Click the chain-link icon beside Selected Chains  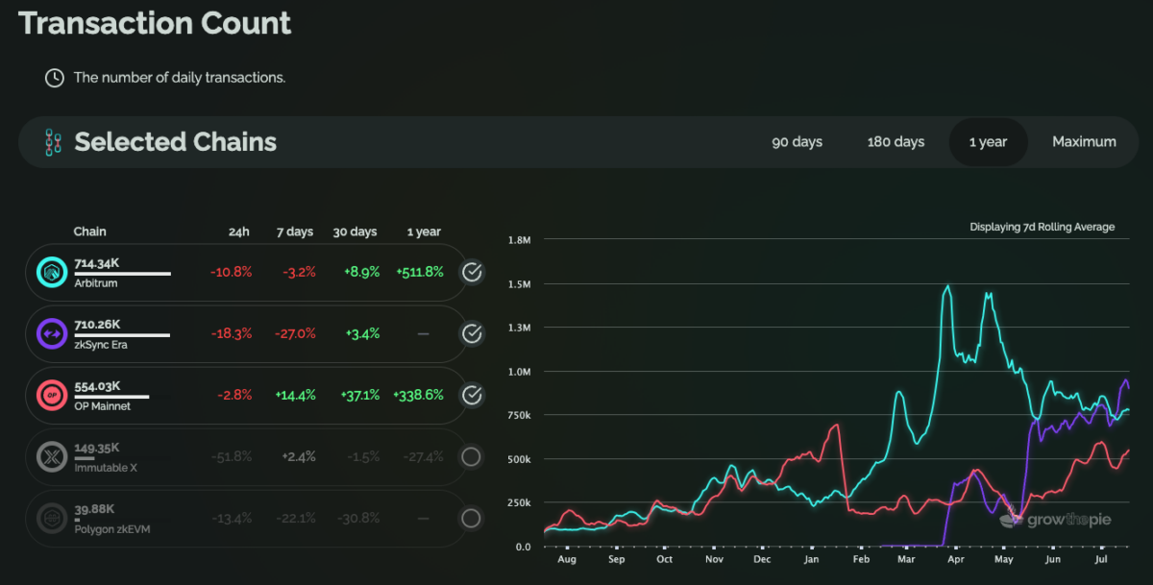(x=53, y=142)
